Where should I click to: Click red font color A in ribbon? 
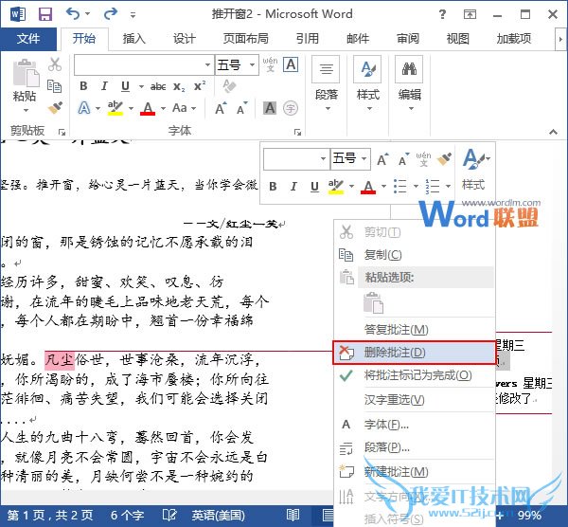pos(148,108)
